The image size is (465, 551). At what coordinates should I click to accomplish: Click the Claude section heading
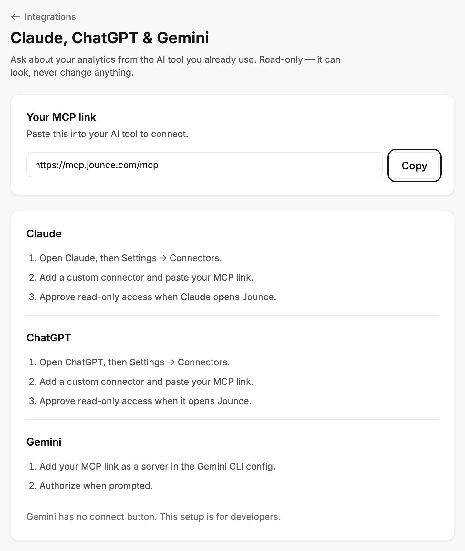pyautogui.click(x=44, y=233)
